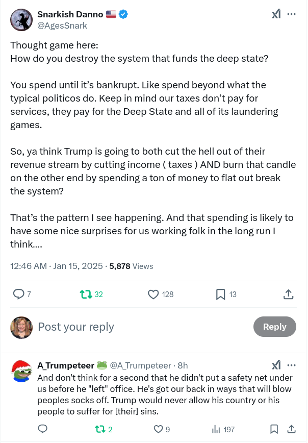The width and height of the screenshot is (308, 443).
Task: Bookmark the main post with 13 bookmarks
Action: point(220,294)
